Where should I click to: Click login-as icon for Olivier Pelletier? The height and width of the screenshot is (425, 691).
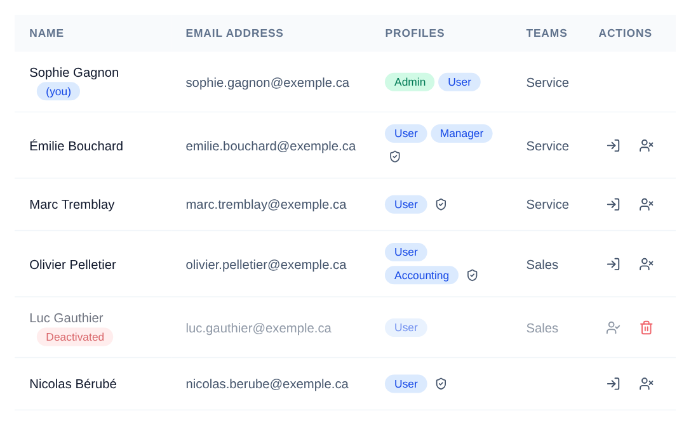[x=613, y=264]
